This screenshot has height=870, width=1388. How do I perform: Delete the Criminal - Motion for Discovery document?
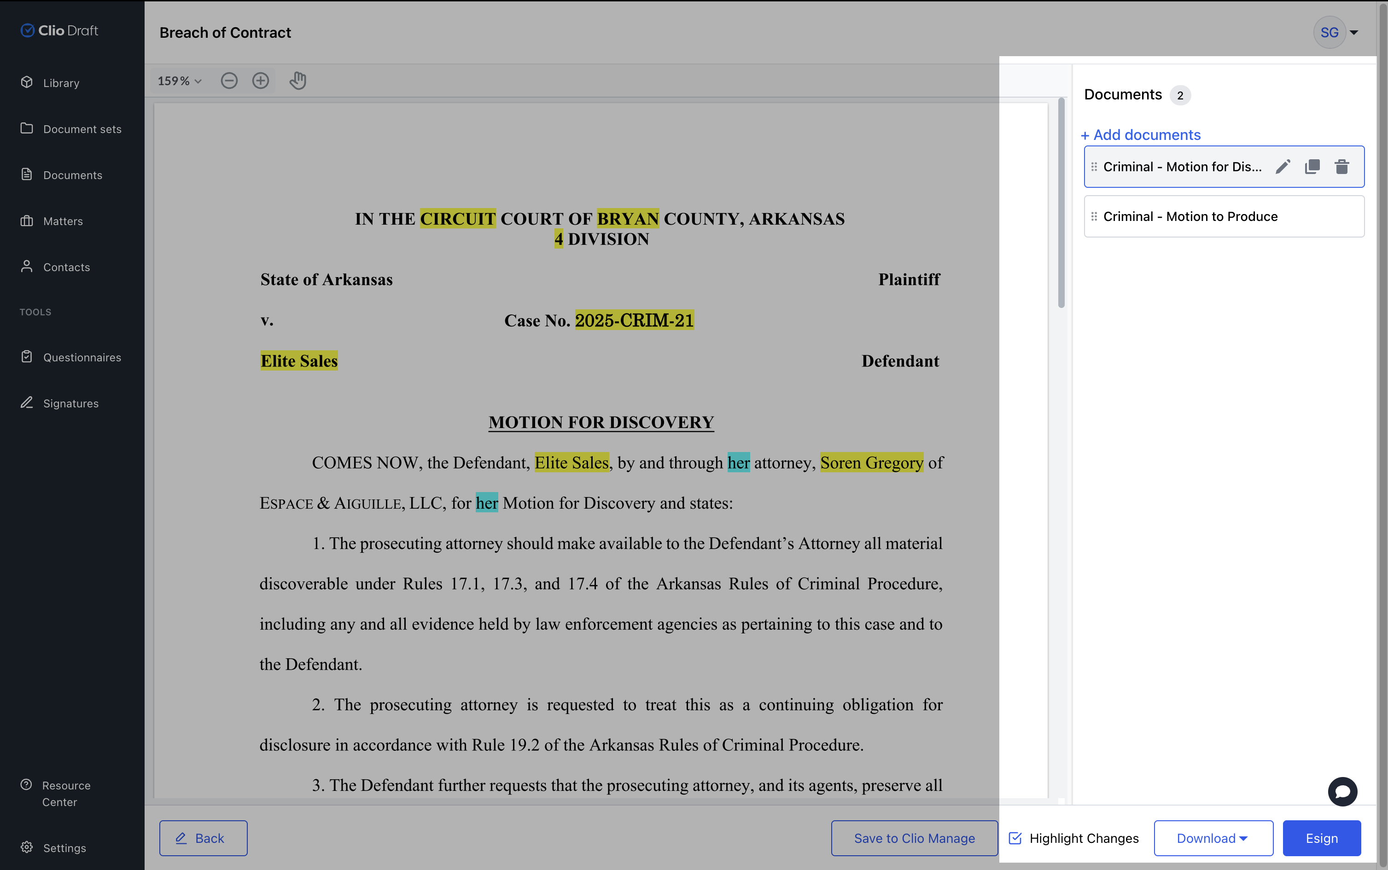pyautogui.click(x=1342, y=166)
